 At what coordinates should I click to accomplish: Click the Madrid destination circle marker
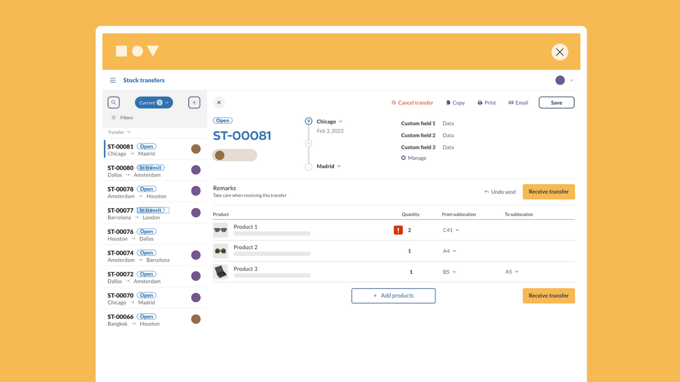[x=309, y=167]
